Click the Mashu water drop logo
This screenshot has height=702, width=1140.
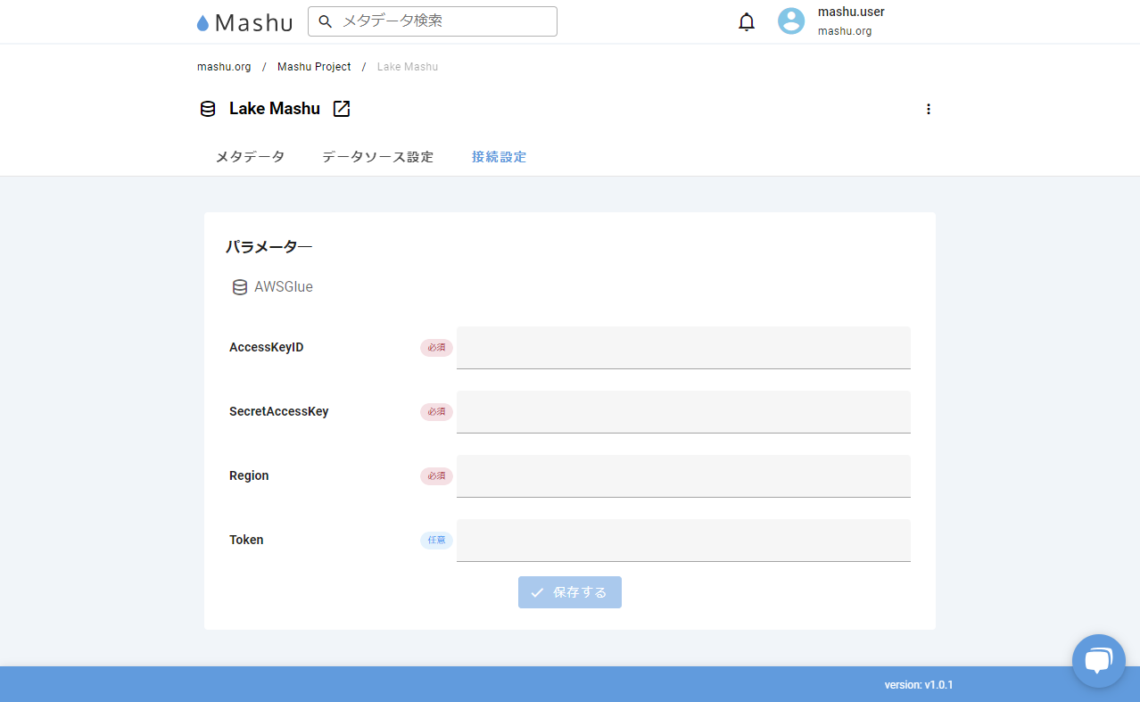(203, 23)
